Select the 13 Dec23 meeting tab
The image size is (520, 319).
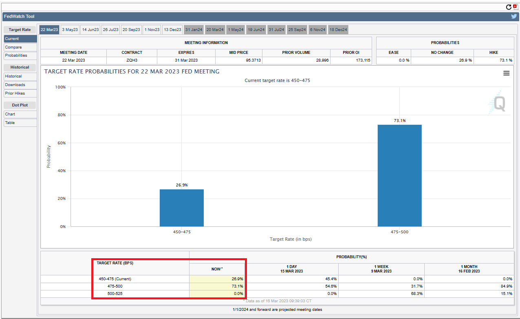tap(172, 30)
